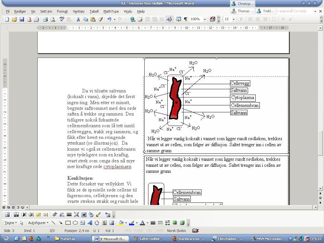Screen dimensions: 324x243
Task: Reset the picture
Action: point(108,215)
